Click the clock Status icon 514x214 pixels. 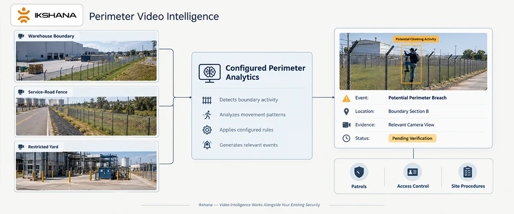click(x=346, y=138)
